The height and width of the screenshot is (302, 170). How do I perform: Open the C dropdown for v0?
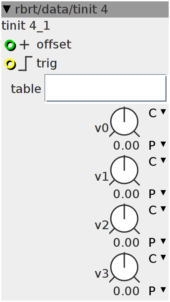157,113
